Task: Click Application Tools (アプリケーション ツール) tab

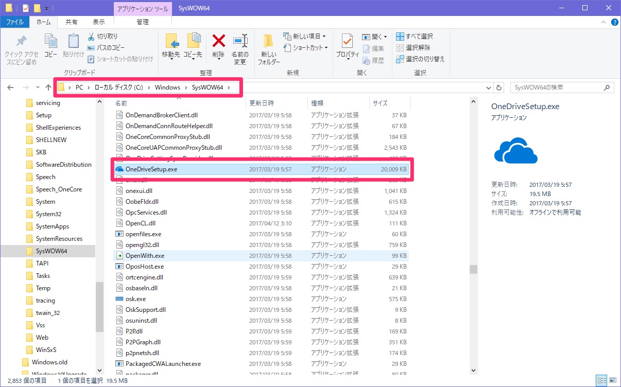Action: tap(142, 8)
